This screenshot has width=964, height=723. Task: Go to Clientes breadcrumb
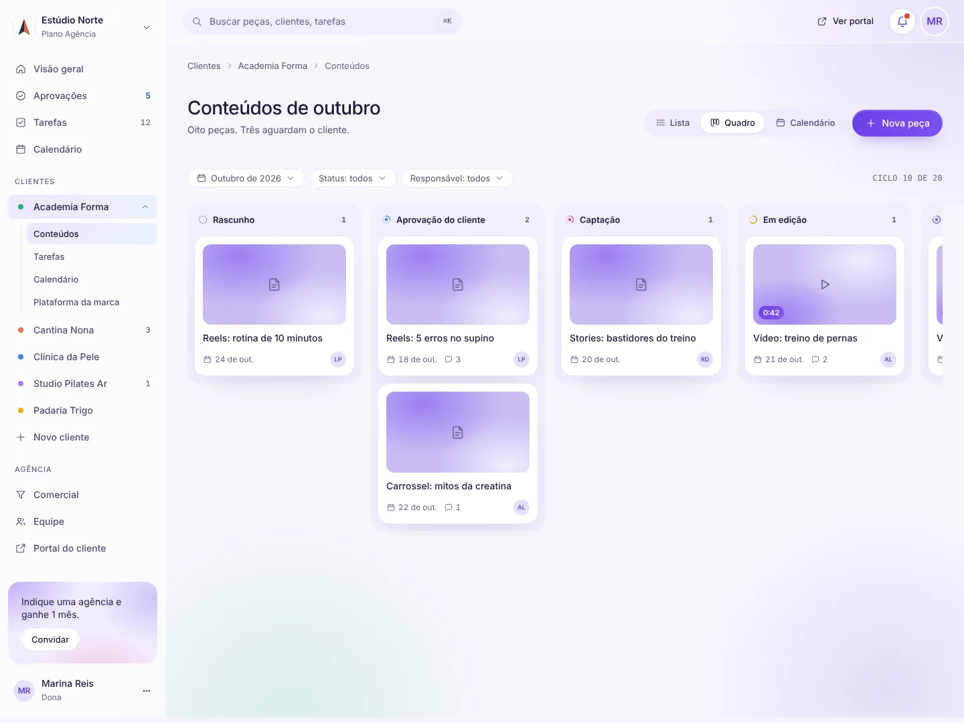click(204, 66)
